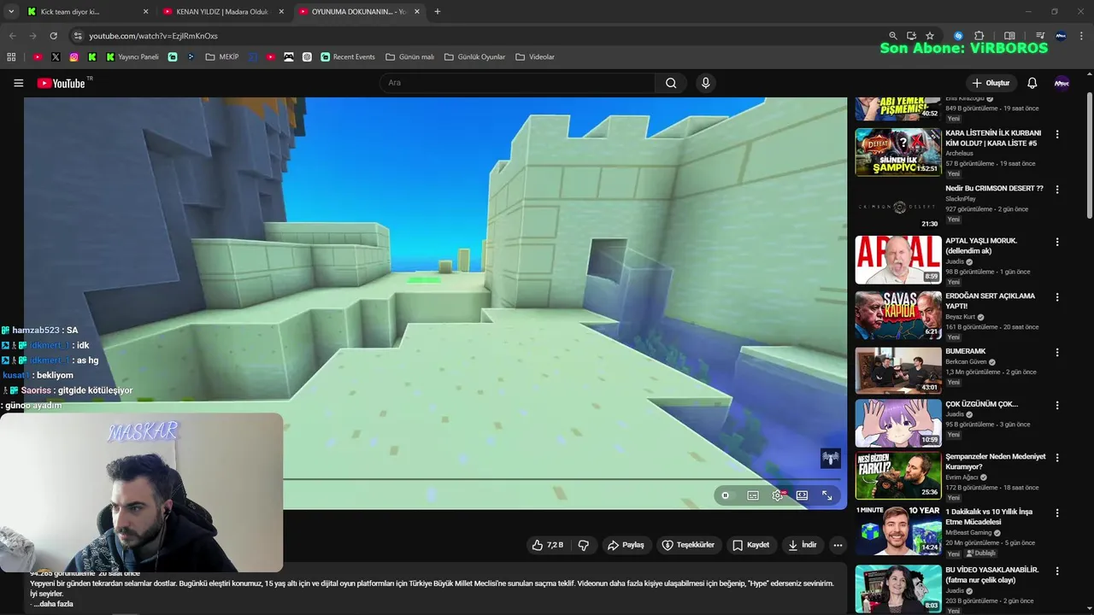Click the install app icon in address bar

point(911,36)
